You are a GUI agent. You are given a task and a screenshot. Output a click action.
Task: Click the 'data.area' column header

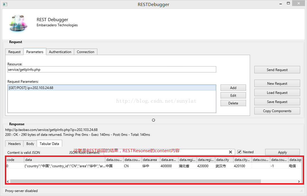(x=151, y=160)
